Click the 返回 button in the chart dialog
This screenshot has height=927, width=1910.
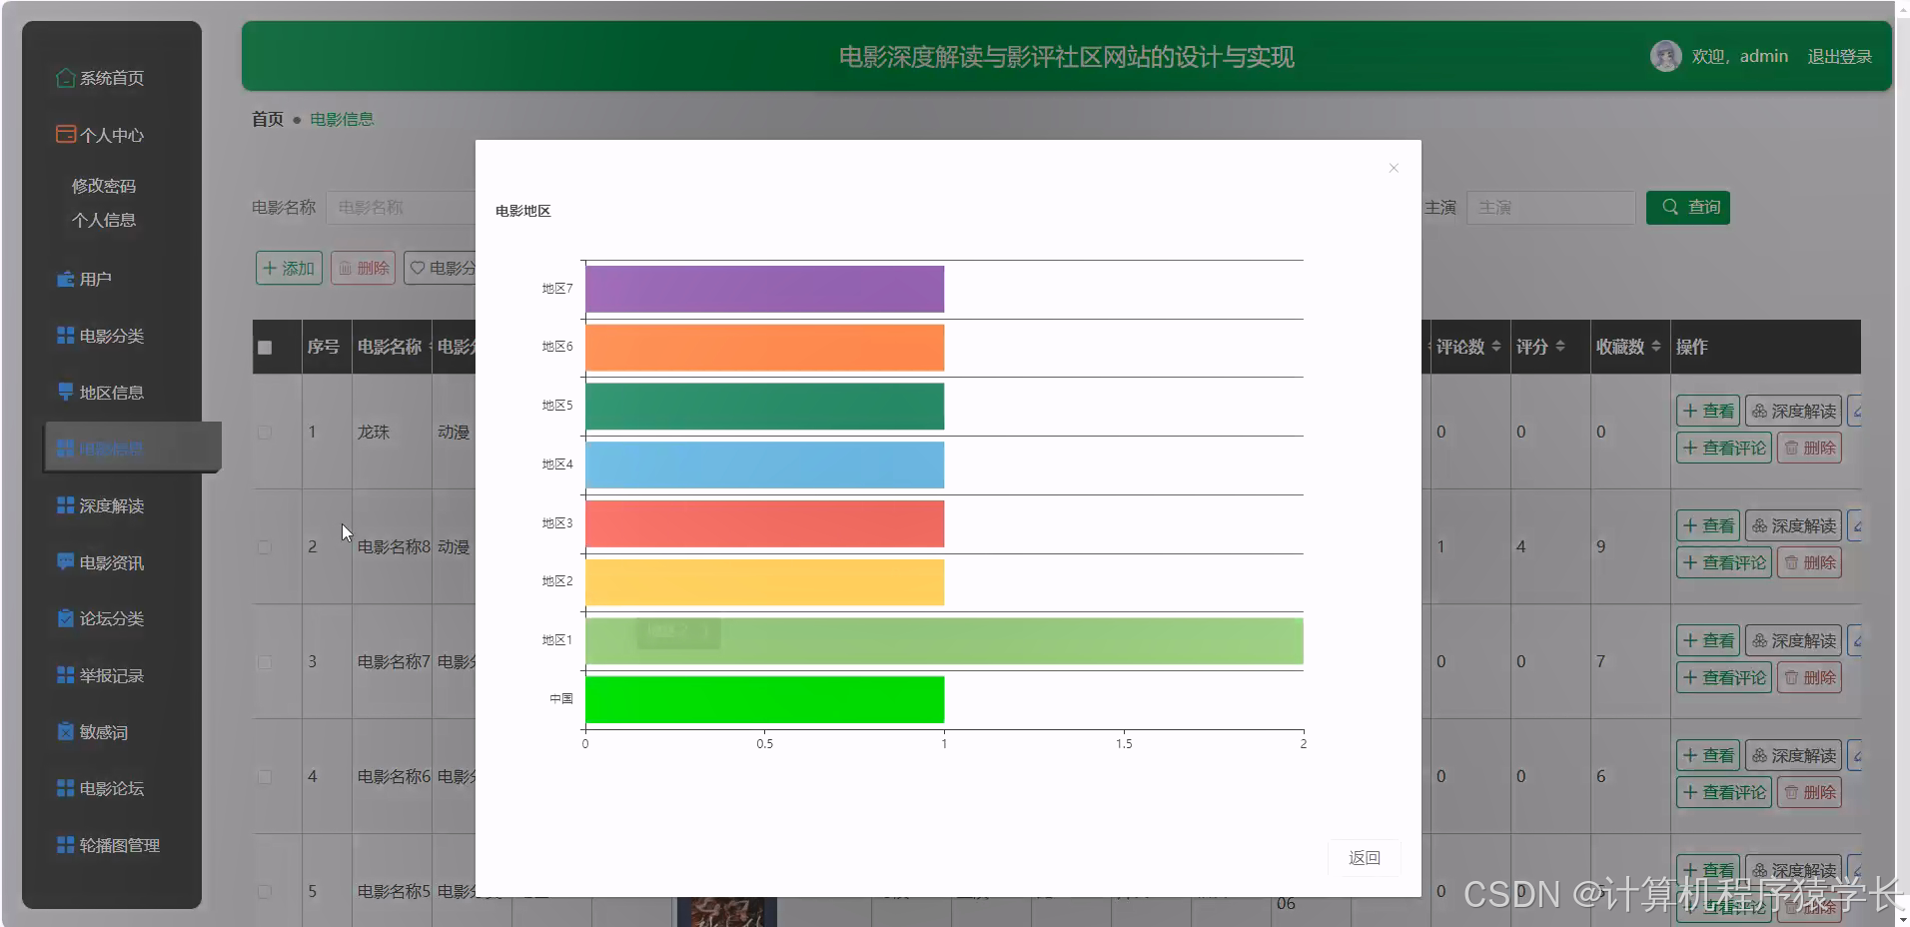click(1364, 857)
